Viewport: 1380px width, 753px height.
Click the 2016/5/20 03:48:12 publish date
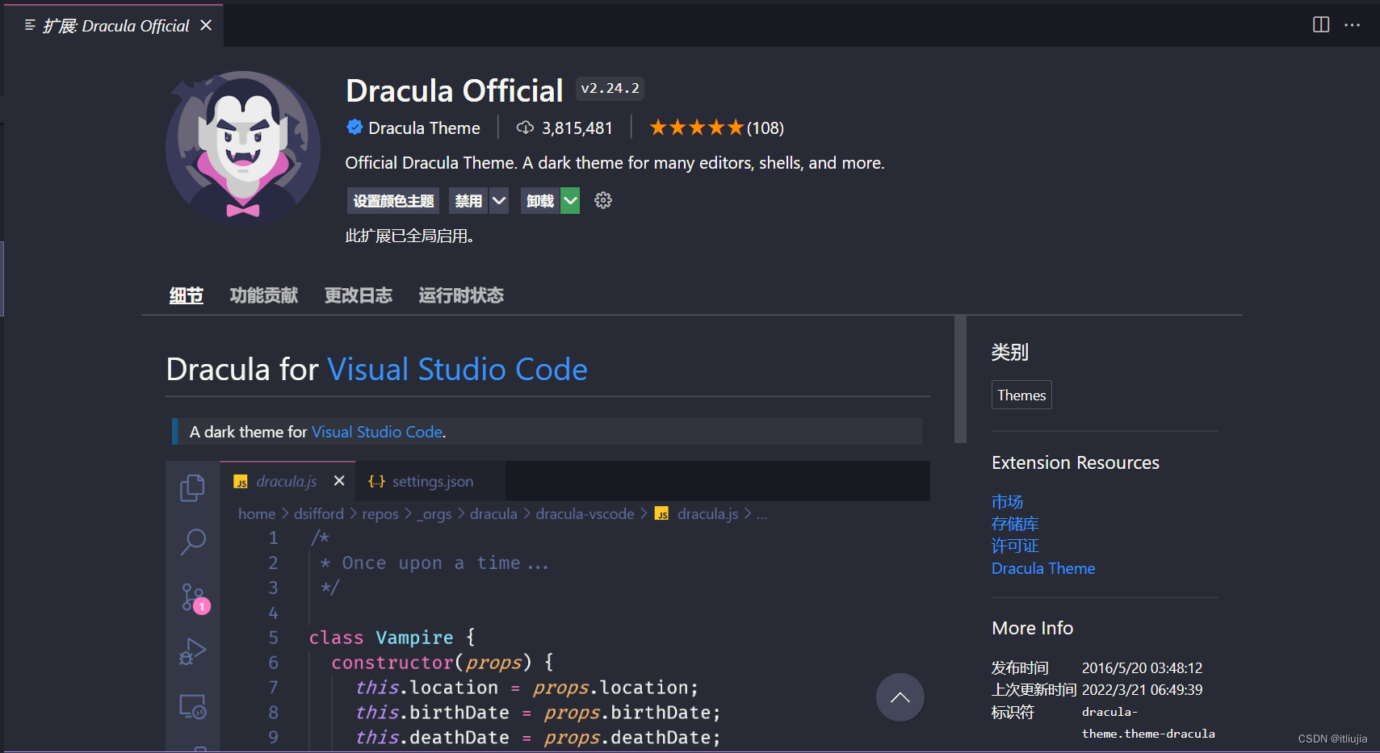(1142, 668)
